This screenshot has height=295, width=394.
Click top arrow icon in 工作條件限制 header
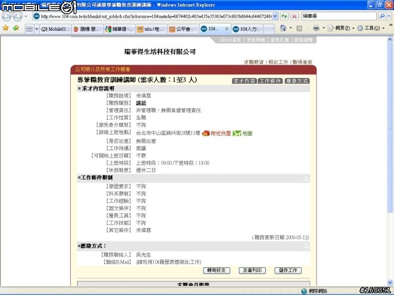pyautogui.click(x=306, y=178)
